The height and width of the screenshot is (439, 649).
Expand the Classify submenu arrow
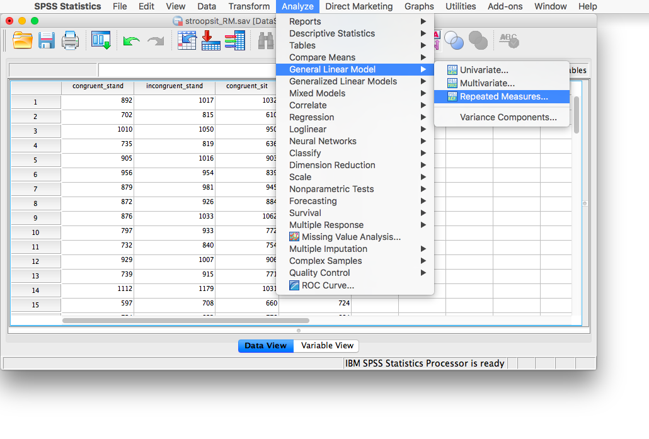(423, 153)
